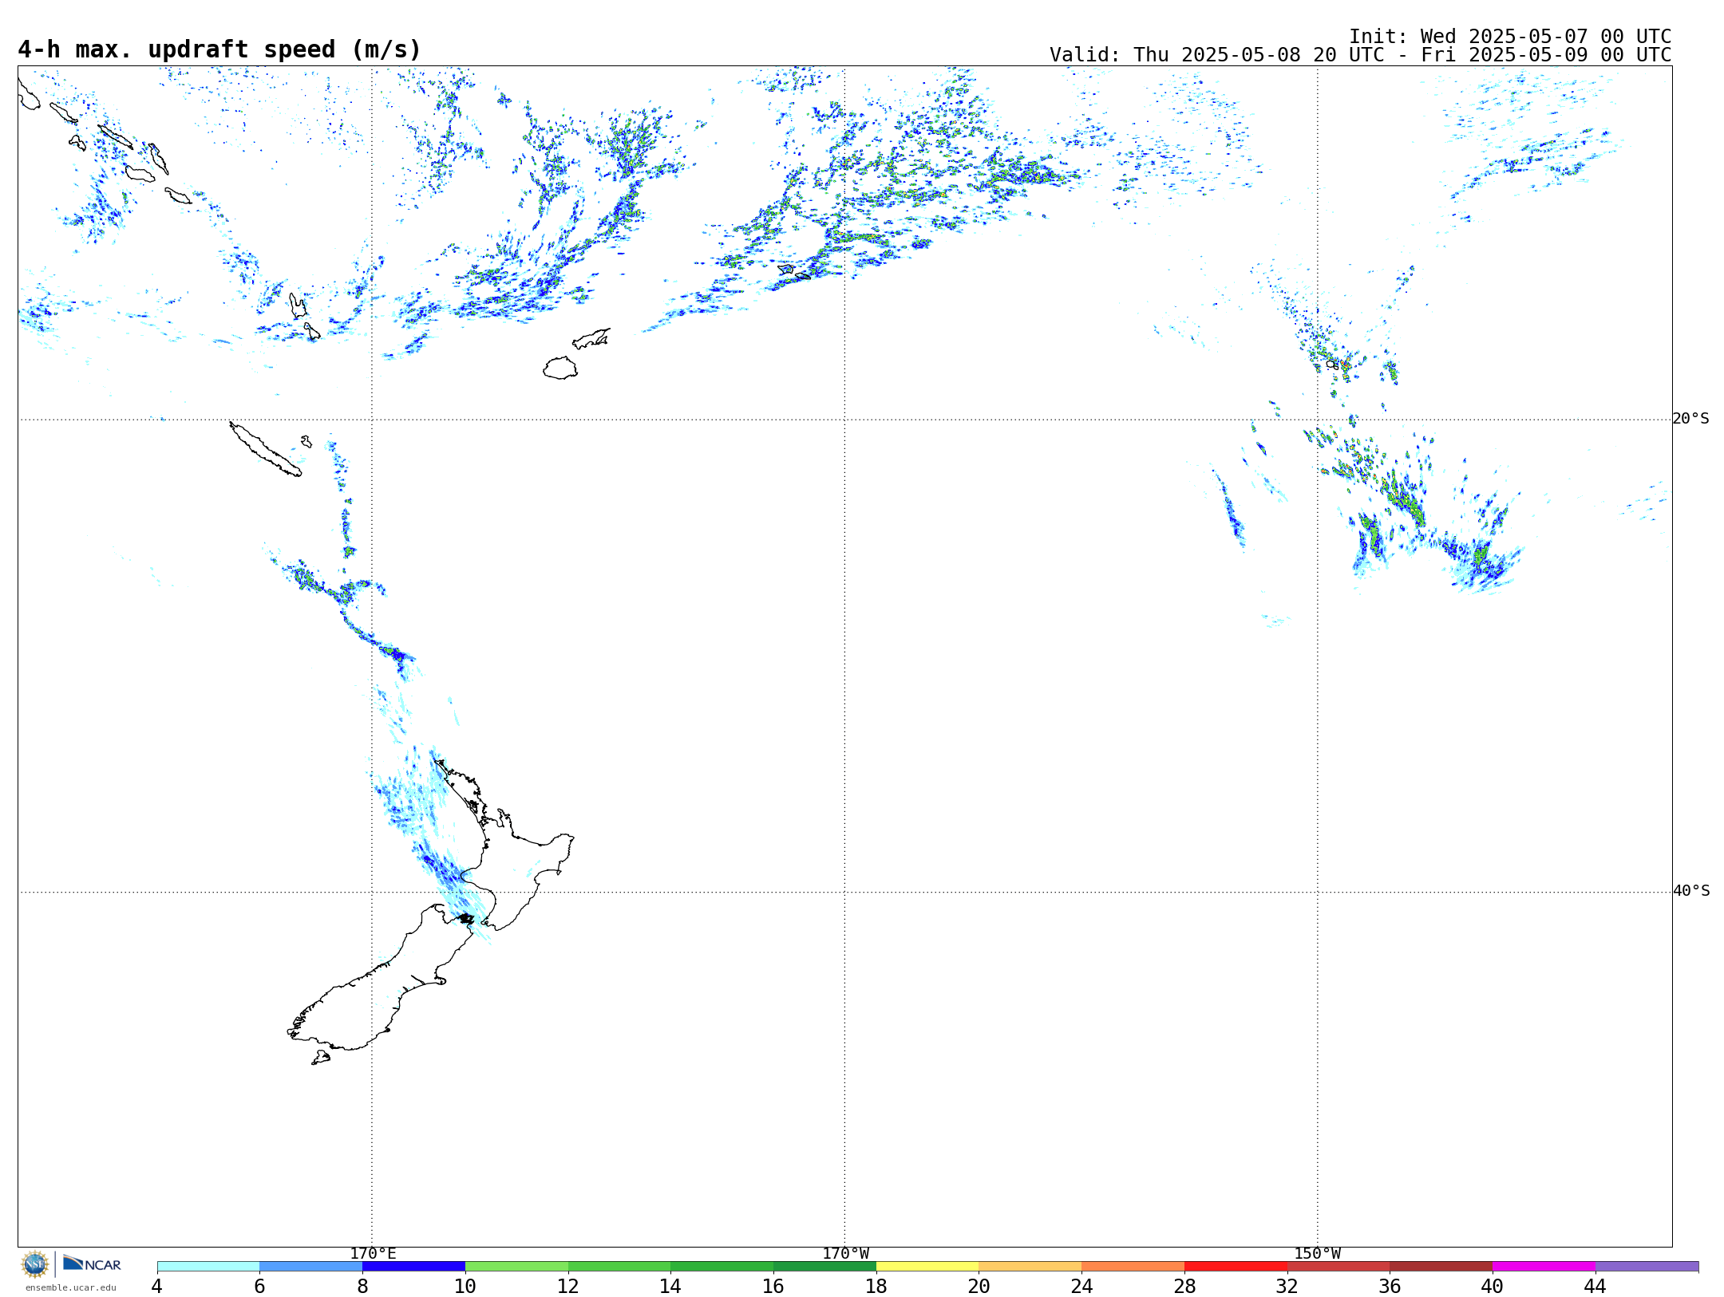Click the colorbar tick label 40
Screen dimensions: 1724x1297
[x=1493, y=1286]
